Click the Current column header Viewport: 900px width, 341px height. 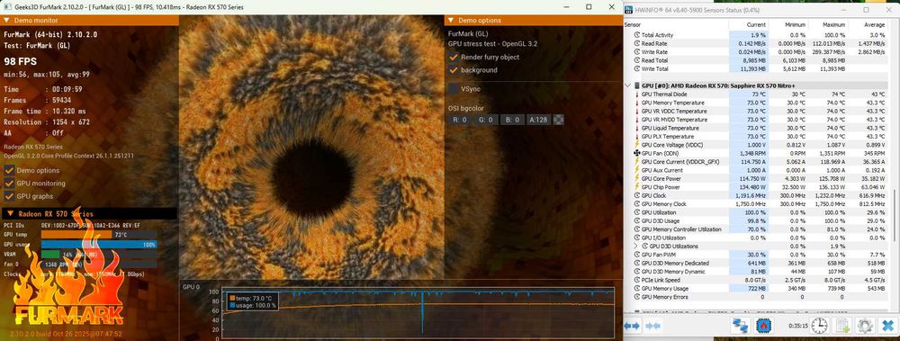click(x=749, y=24)
